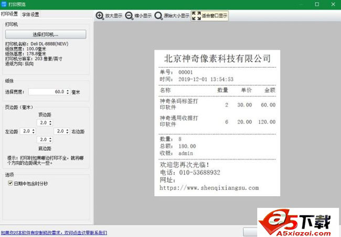Click the 选择宽度 value field showing 60.0
341x237 pixels.
pos(47,92)
